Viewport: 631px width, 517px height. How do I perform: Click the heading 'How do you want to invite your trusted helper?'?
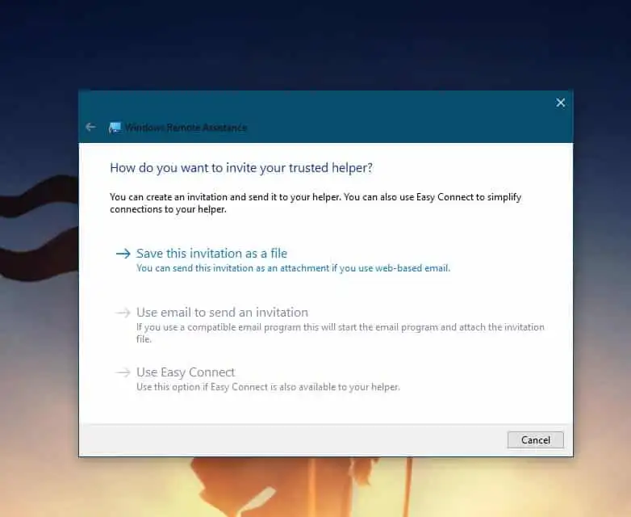click(241, 168)
